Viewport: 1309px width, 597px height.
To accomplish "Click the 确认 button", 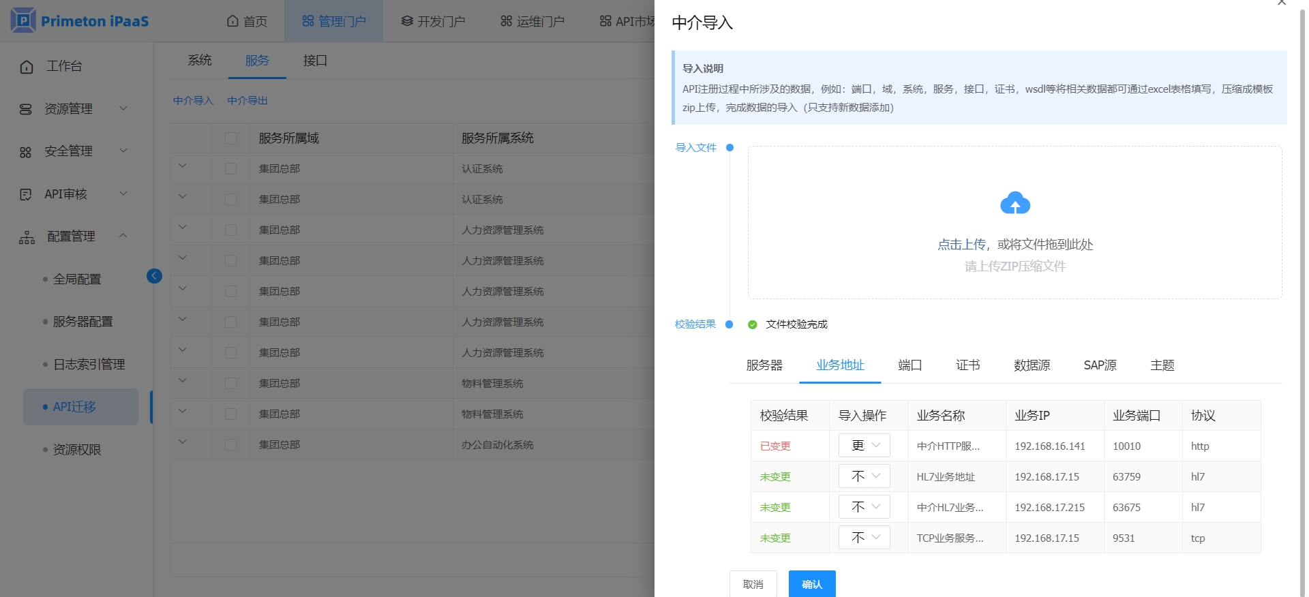I will tap(811, 584).
